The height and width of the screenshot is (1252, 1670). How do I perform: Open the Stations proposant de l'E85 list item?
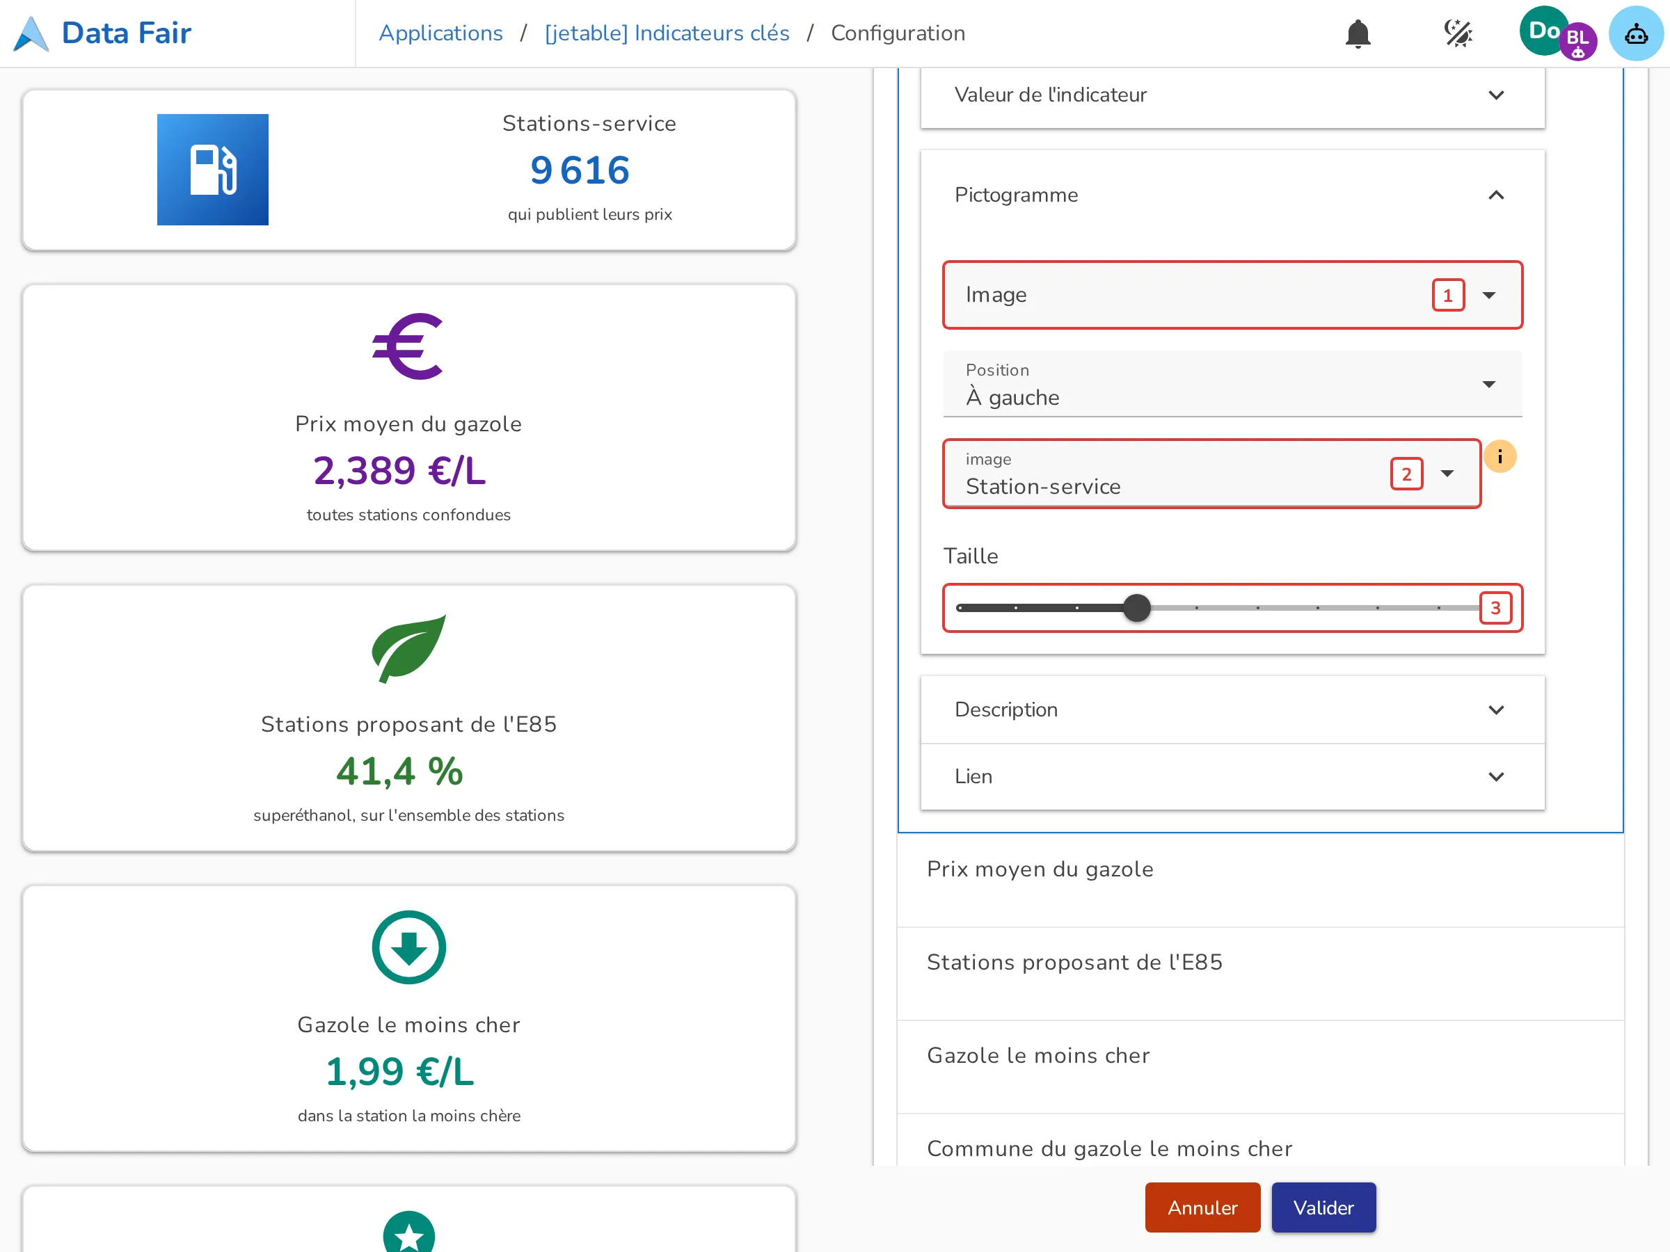point(1259,974)
